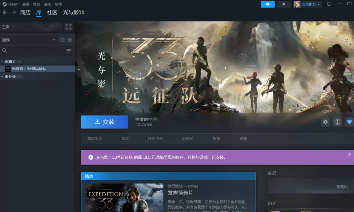Viewport: 354px width, 212px height.
Task: Open the 商店页面 link
Action: pos(95,139)
